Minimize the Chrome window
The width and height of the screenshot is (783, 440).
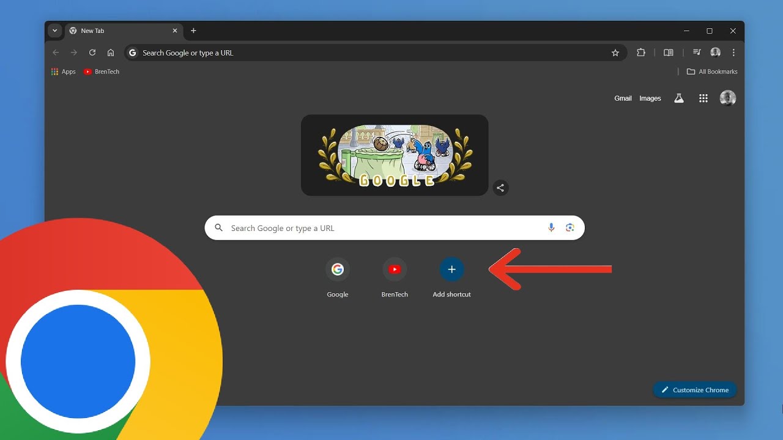pyautogui.click(x=686, y=31)
